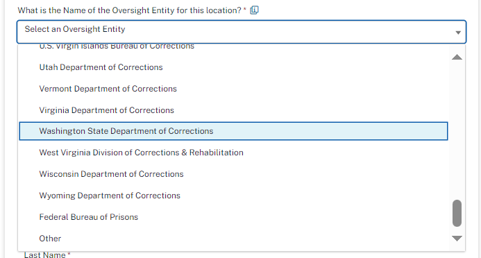Viewport: 481px width, 258px height.
Task: Click the scroll down arrow in list
Action: pyautogui.click(x=457, y=238)
